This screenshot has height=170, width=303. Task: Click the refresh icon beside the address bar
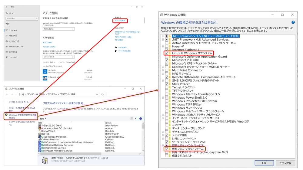(x=102, y=94)
